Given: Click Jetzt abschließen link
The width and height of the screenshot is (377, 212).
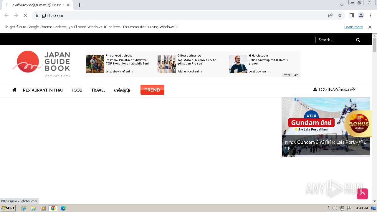Looking at the screenshot, I should pyautogui.click(x=120, y=72).
